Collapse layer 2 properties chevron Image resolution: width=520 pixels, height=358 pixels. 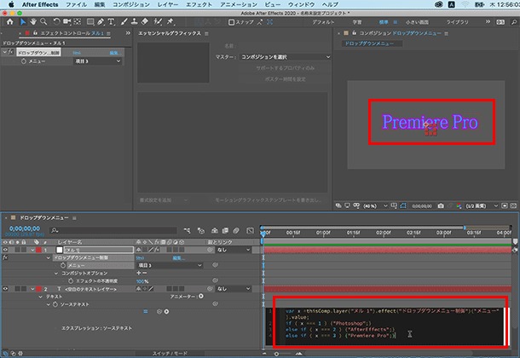[x=32, y=289]
